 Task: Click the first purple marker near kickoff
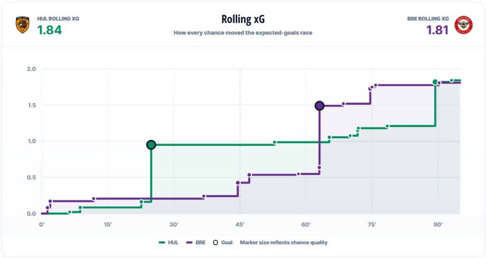(47, 208)
